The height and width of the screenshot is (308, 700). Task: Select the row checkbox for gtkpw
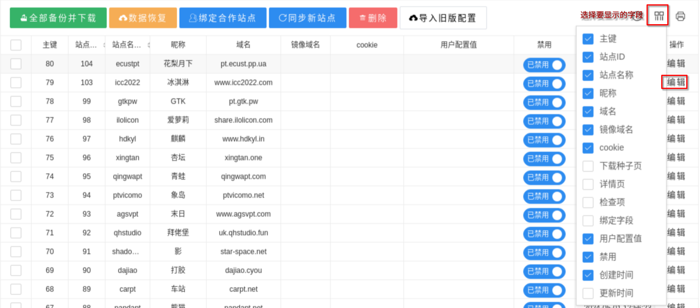(16, 101)
